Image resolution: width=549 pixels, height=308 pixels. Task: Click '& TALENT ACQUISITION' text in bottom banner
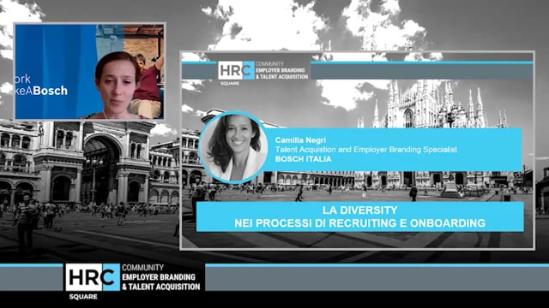coord(161,287)
